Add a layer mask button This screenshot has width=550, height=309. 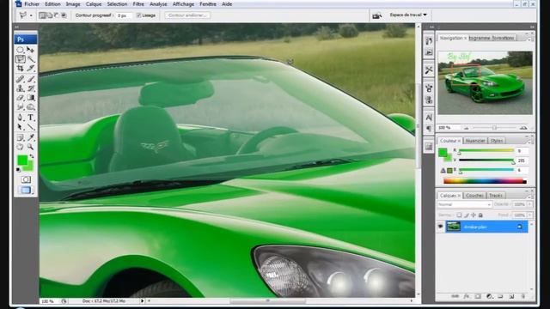[478, 296]
